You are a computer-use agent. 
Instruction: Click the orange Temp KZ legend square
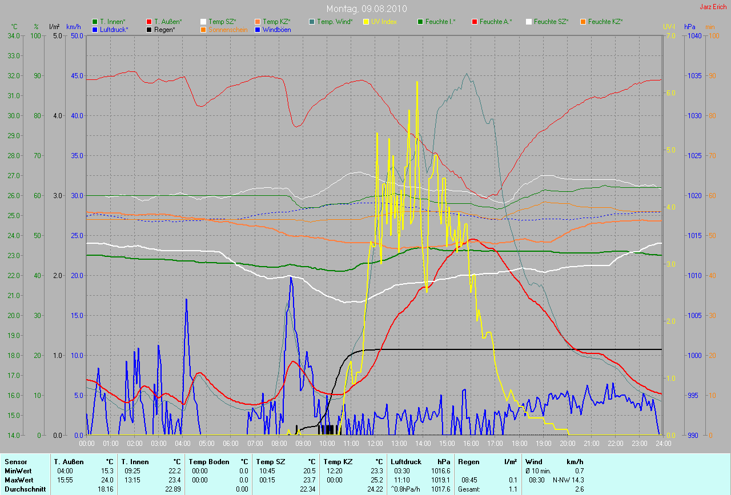point(258,22)
